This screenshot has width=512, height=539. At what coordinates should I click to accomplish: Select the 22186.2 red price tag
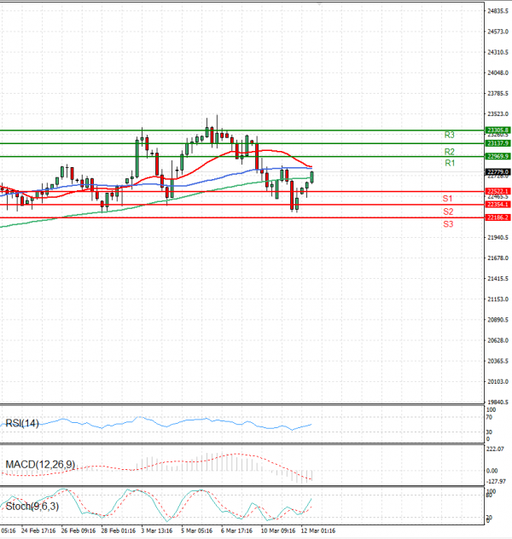(497, 218)
